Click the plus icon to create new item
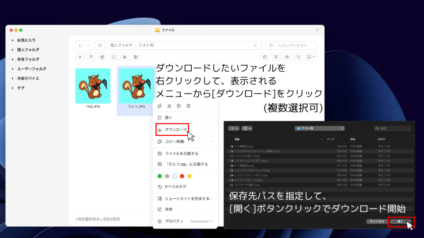This screenshot has width=424, height=238. point(80,57)
